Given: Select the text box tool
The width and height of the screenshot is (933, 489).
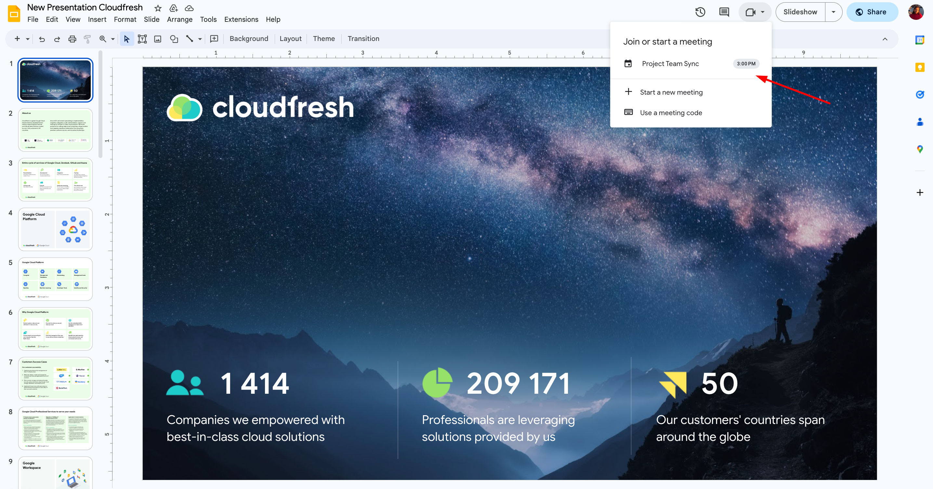Looking at the screenshot, I should (142, 39).
